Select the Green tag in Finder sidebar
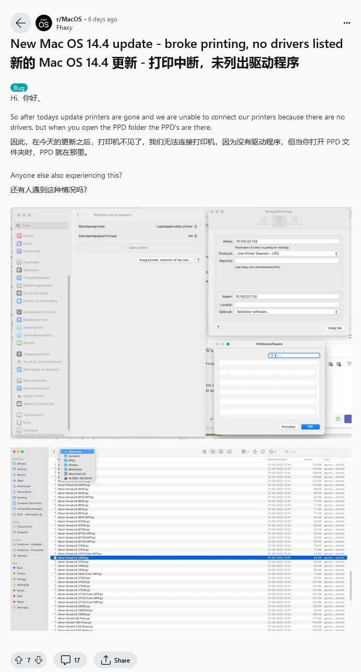Image resolution: width=361 pixels, height=672 pixels. coord(20,590)
